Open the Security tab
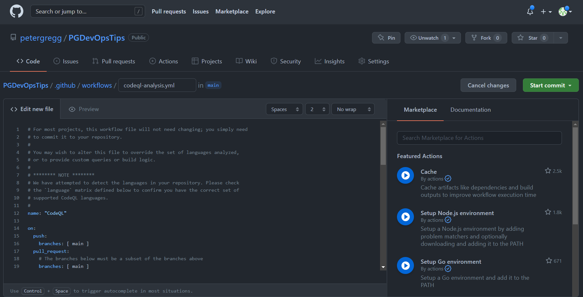Screen dimensions: 583x297 coord(286,61)
